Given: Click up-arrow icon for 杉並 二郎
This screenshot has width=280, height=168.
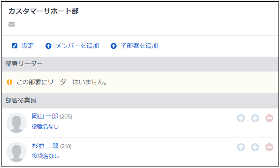Looking at the screenshot, I should (241, 147).
